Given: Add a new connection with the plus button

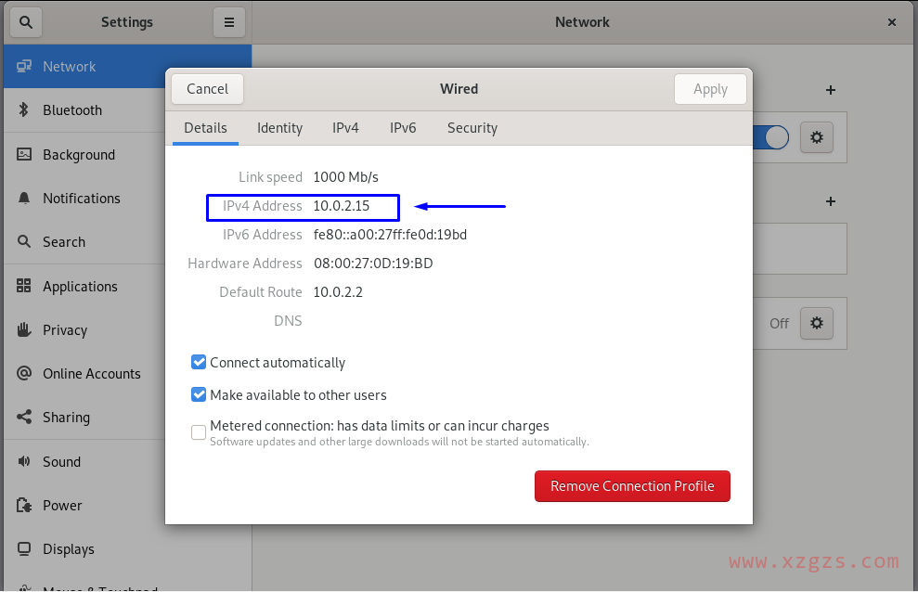Looking at the screenshot, I should [x=829, y=89].
